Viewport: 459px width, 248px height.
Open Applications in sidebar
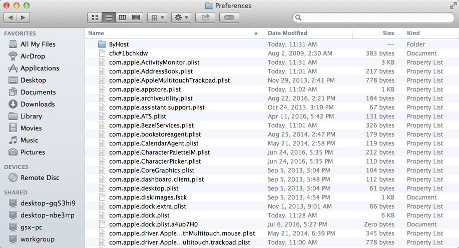pyautogui.click(x=40, y=68)
